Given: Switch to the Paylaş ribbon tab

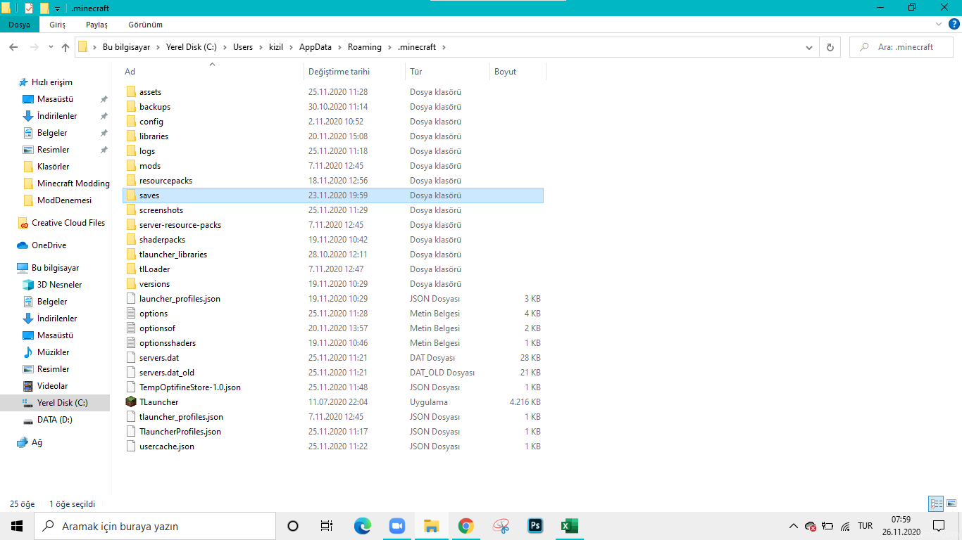Looking at the screenshot, I should (96, 25).
